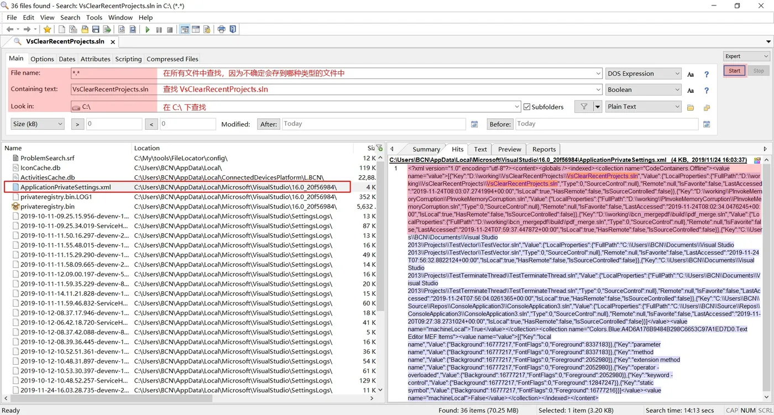Switch to the Reports tab
774x415 pixels.
coord(544,149)
